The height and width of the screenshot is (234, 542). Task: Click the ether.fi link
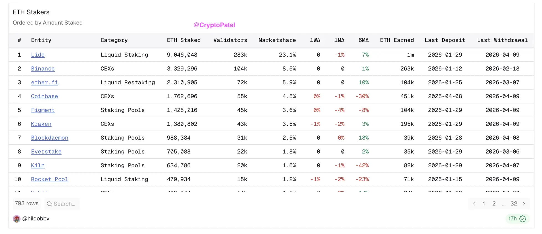tap(44, 82)
